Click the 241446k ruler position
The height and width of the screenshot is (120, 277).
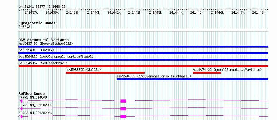pos(218,12)
